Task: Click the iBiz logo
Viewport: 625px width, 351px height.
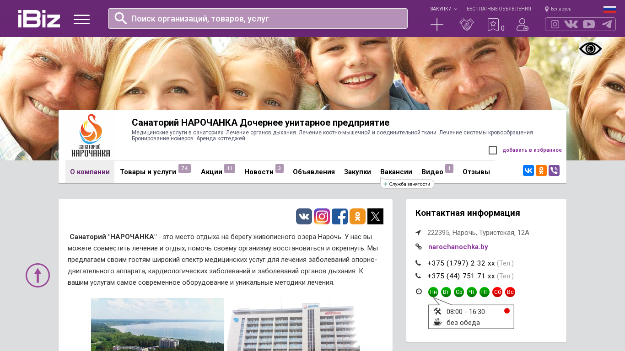Action: 39,19
